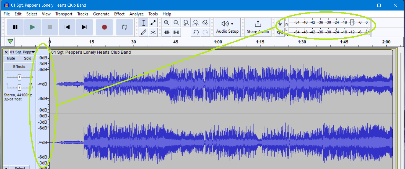
Task: Click the track gain slider
Action: (x=19, y=77)
